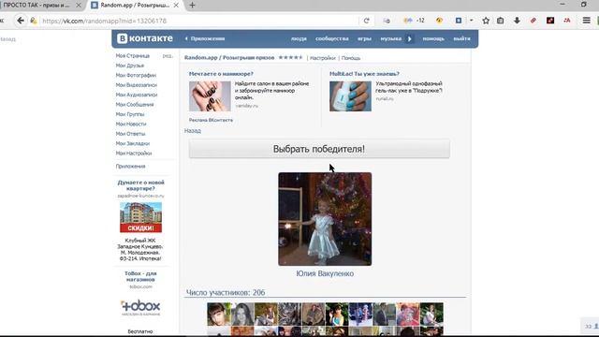Open Мои Группы in sidebar
599x337 pixels.
(130, 114)
